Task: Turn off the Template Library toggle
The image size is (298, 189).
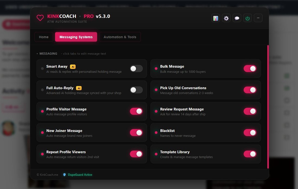Action: tap(250, 154)
